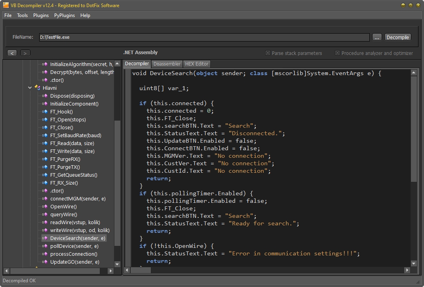Click the method icon beside Decrypt(bytes, offset
The image size is (424, 287).
(x=45, y=72)
